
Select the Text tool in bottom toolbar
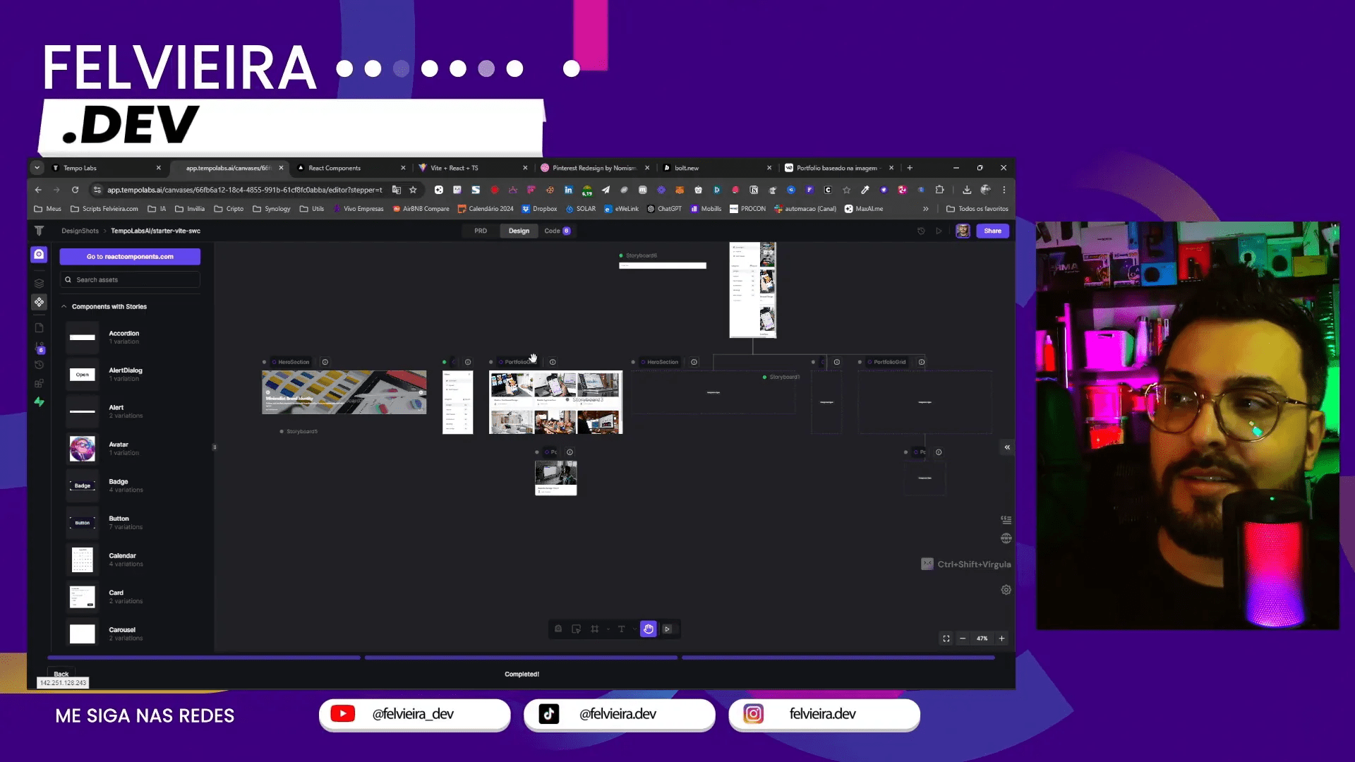tap(621, 629)
